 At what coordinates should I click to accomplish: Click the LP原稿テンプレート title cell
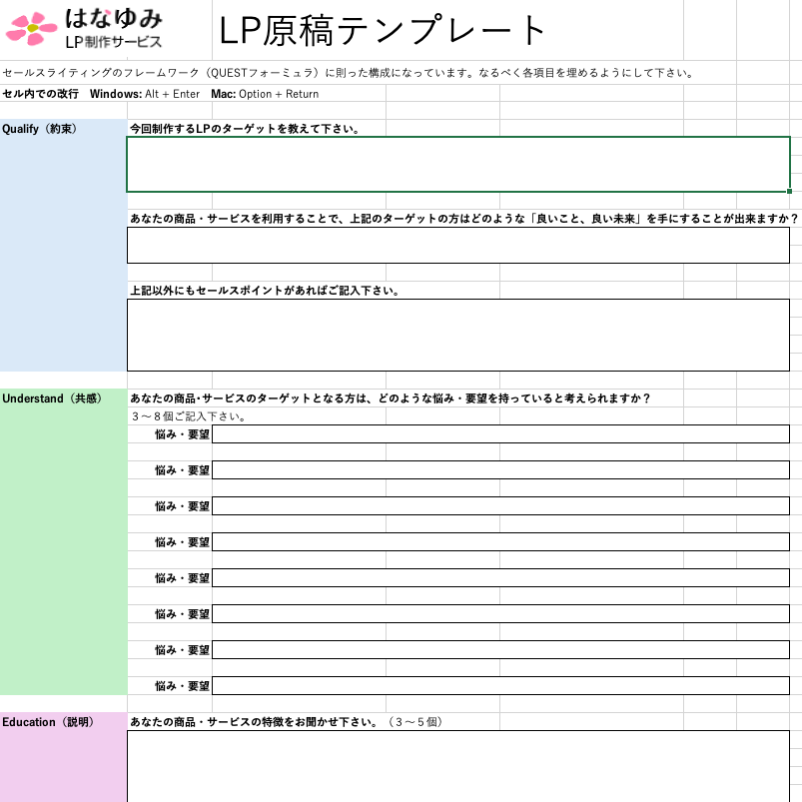[x=384, y=31]
